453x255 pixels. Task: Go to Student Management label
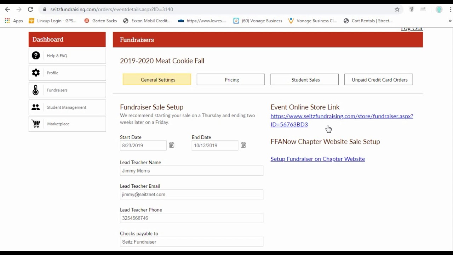67,107
